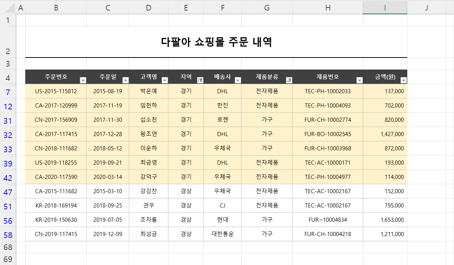This screenshot has width=454, height=265.
Task: Click the title 다팔아 쇼핑몰 주문 내역
Action: (216, 42)
